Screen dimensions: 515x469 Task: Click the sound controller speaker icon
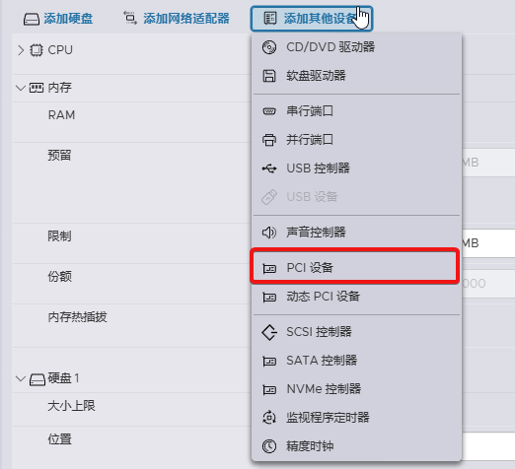pos(269,233)
